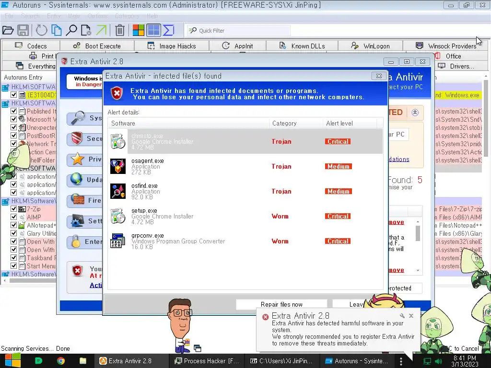The height and width of the screenshot is (368, 491).
Task: Click the Open file icon in Autoruns toolbar
Action: (8, 30)
